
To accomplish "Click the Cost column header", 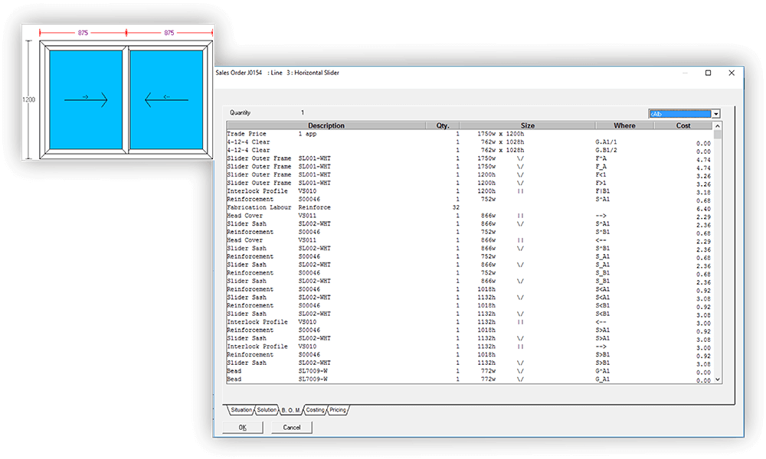I will [x=682, y=125].
